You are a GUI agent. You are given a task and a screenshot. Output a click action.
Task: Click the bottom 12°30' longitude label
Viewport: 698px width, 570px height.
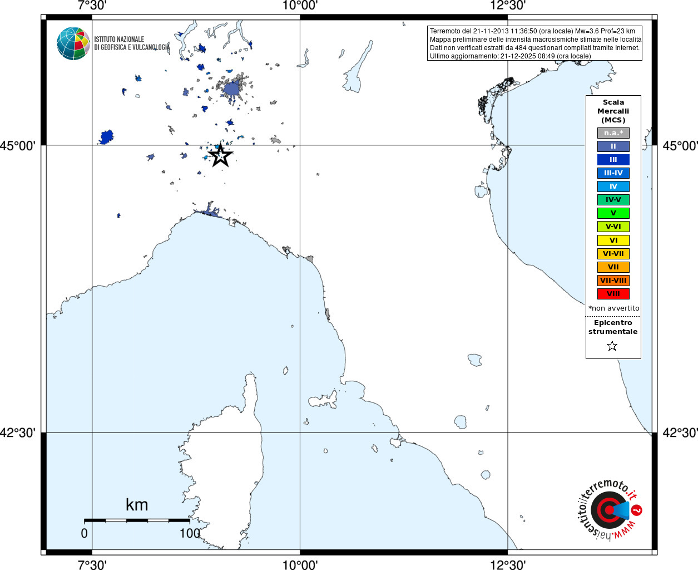point(508,564)
